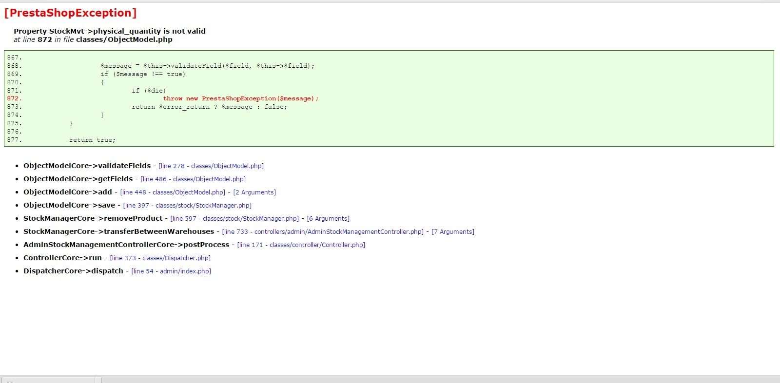
Task: Click the '$message = $this->validateField' code line
Action: [208, 66]
